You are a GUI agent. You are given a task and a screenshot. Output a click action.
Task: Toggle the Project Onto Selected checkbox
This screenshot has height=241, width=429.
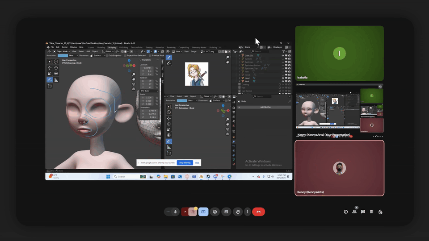pos(125,55)
